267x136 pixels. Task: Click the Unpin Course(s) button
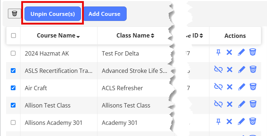coord(53,14)
